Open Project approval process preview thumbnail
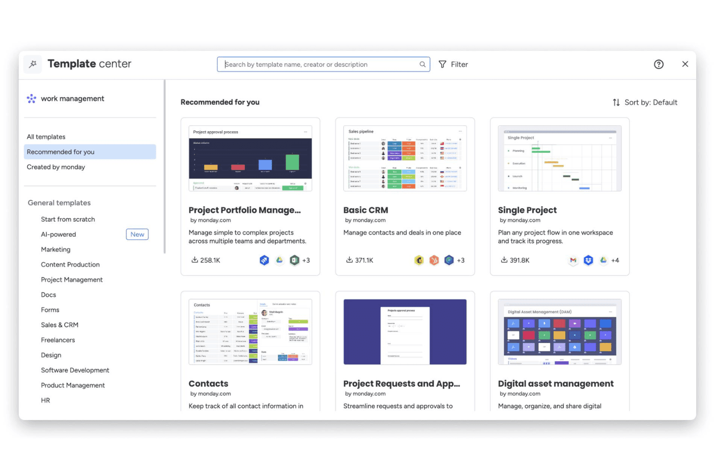This screenshot has width=715, height=476. [x=250, y=159]
